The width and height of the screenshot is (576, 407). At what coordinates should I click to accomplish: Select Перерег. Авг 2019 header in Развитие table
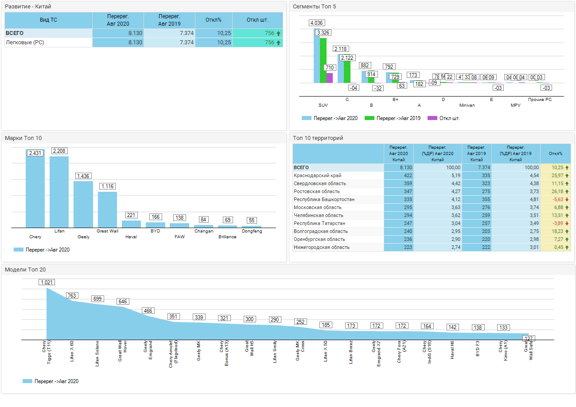click(169, 20)
